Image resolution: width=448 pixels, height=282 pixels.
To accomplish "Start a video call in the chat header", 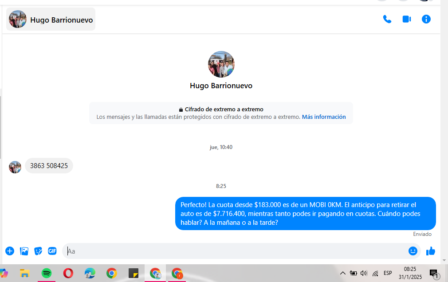I will 407,19.
